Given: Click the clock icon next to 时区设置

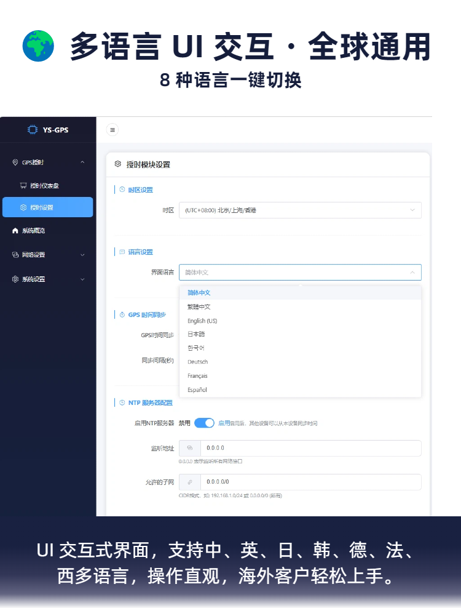Looking at the screenshot, I should tap(122, 190).
